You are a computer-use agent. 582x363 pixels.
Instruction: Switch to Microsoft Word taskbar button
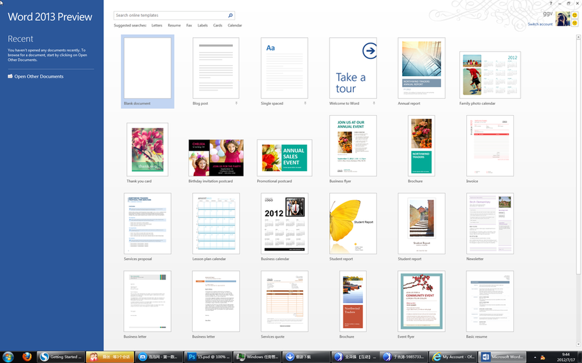[x=502, y=357]
